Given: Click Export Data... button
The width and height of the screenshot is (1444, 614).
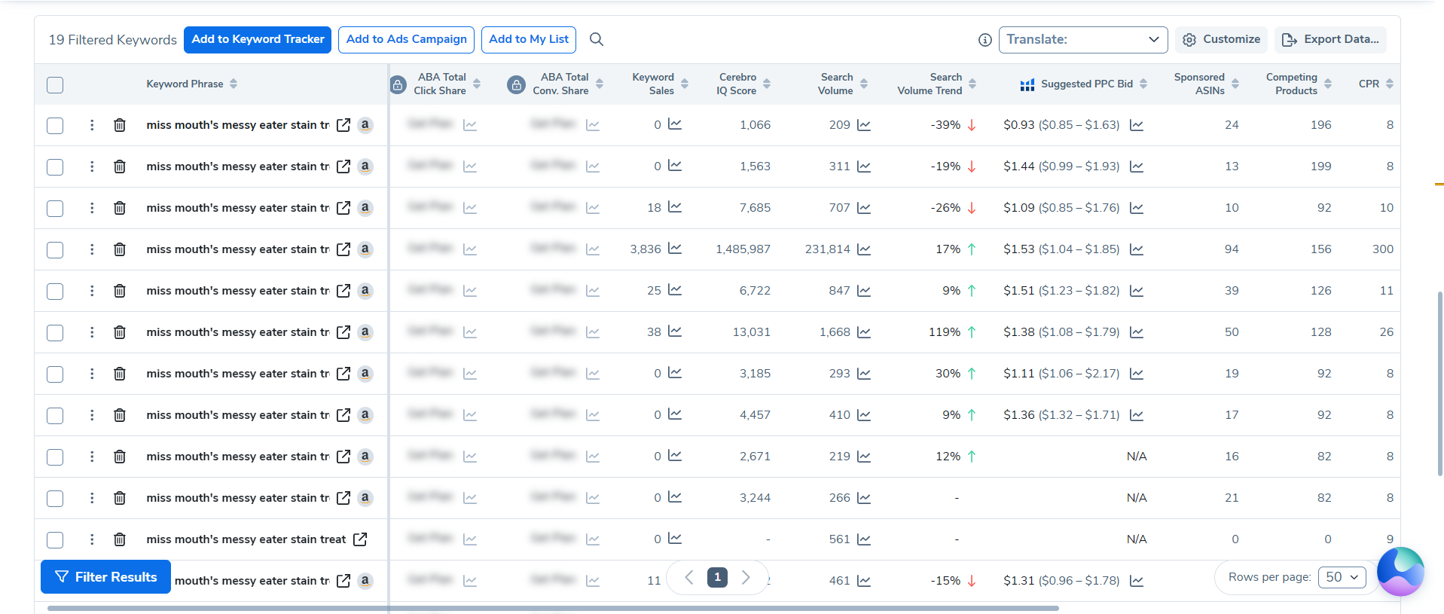Looking at the screenshot, I should click(1330, 40).
